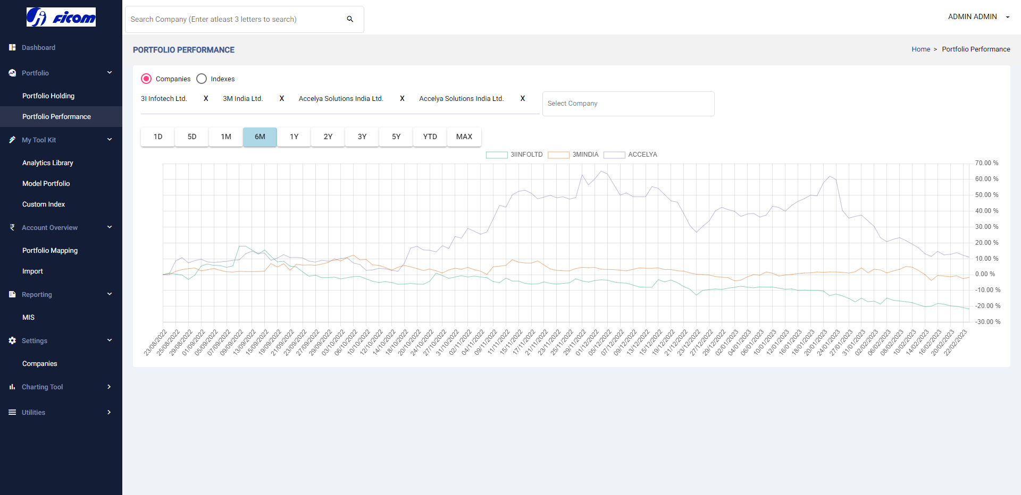Click the Utilities list icon

coord(12,412)
